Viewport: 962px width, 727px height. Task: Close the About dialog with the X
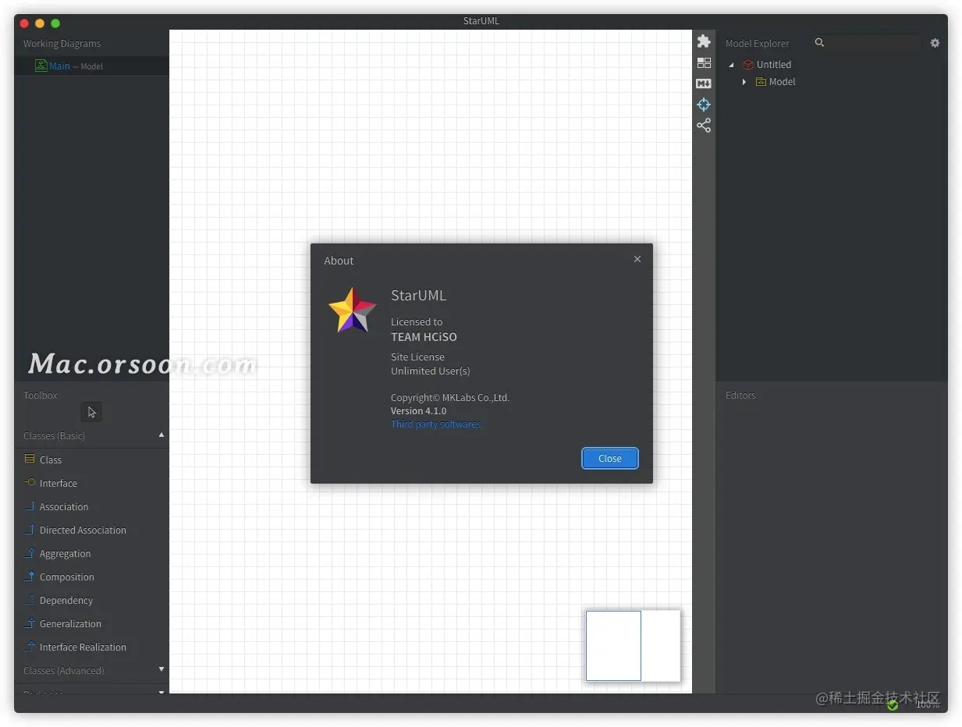(x=637, y=259)
